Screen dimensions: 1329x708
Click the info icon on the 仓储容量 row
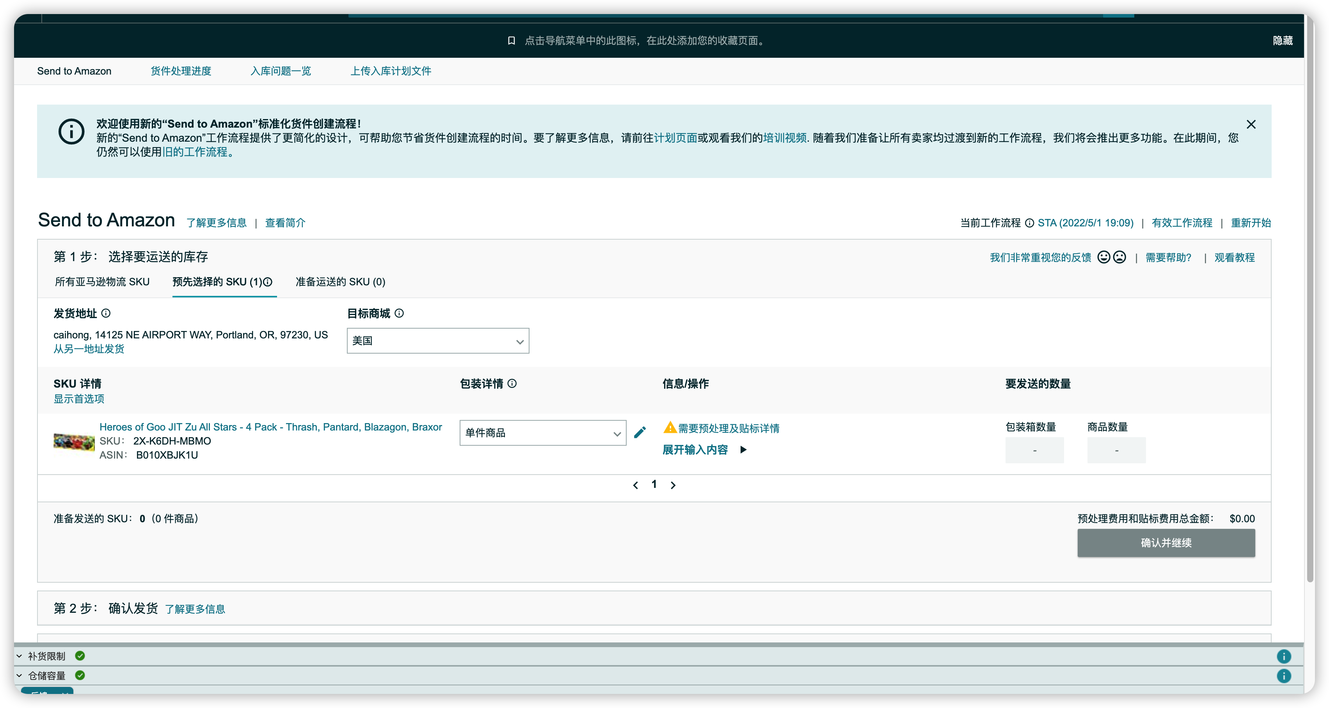pos(1284,676)
